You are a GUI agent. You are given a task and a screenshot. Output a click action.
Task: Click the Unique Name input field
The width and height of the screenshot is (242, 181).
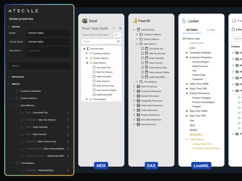click(x=48, y=42)
